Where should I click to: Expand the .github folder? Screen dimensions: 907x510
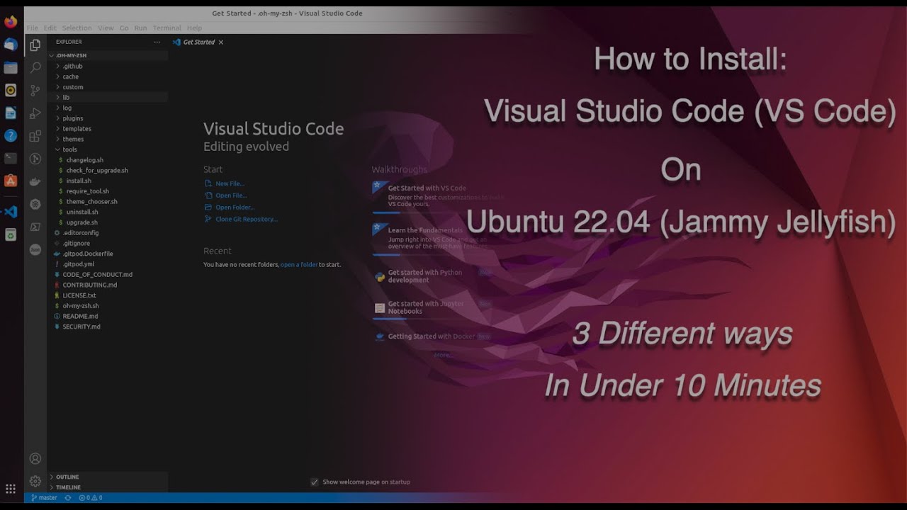click(108, 66)
